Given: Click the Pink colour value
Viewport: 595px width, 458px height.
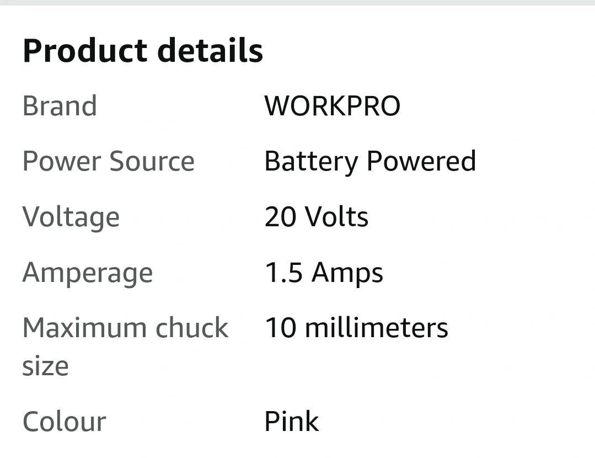Looking at the screenshot, I should click(x=292, y=421).
